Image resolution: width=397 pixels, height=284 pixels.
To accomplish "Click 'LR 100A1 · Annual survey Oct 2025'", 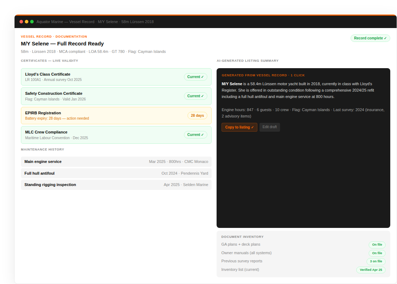I will tap(54, 80).
